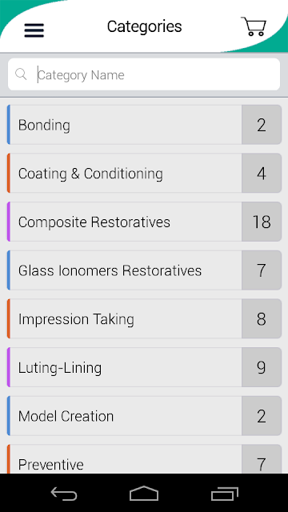The height and width of the screenshot is (512, 288).
Task: Open Composite Restoratives category
Action: click(x=144, y=222)
